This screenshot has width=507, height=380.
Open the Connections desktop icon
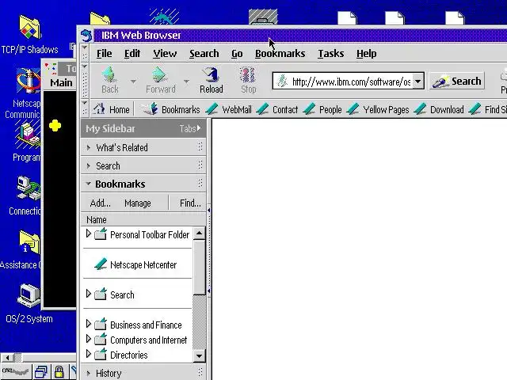point(26,196)
